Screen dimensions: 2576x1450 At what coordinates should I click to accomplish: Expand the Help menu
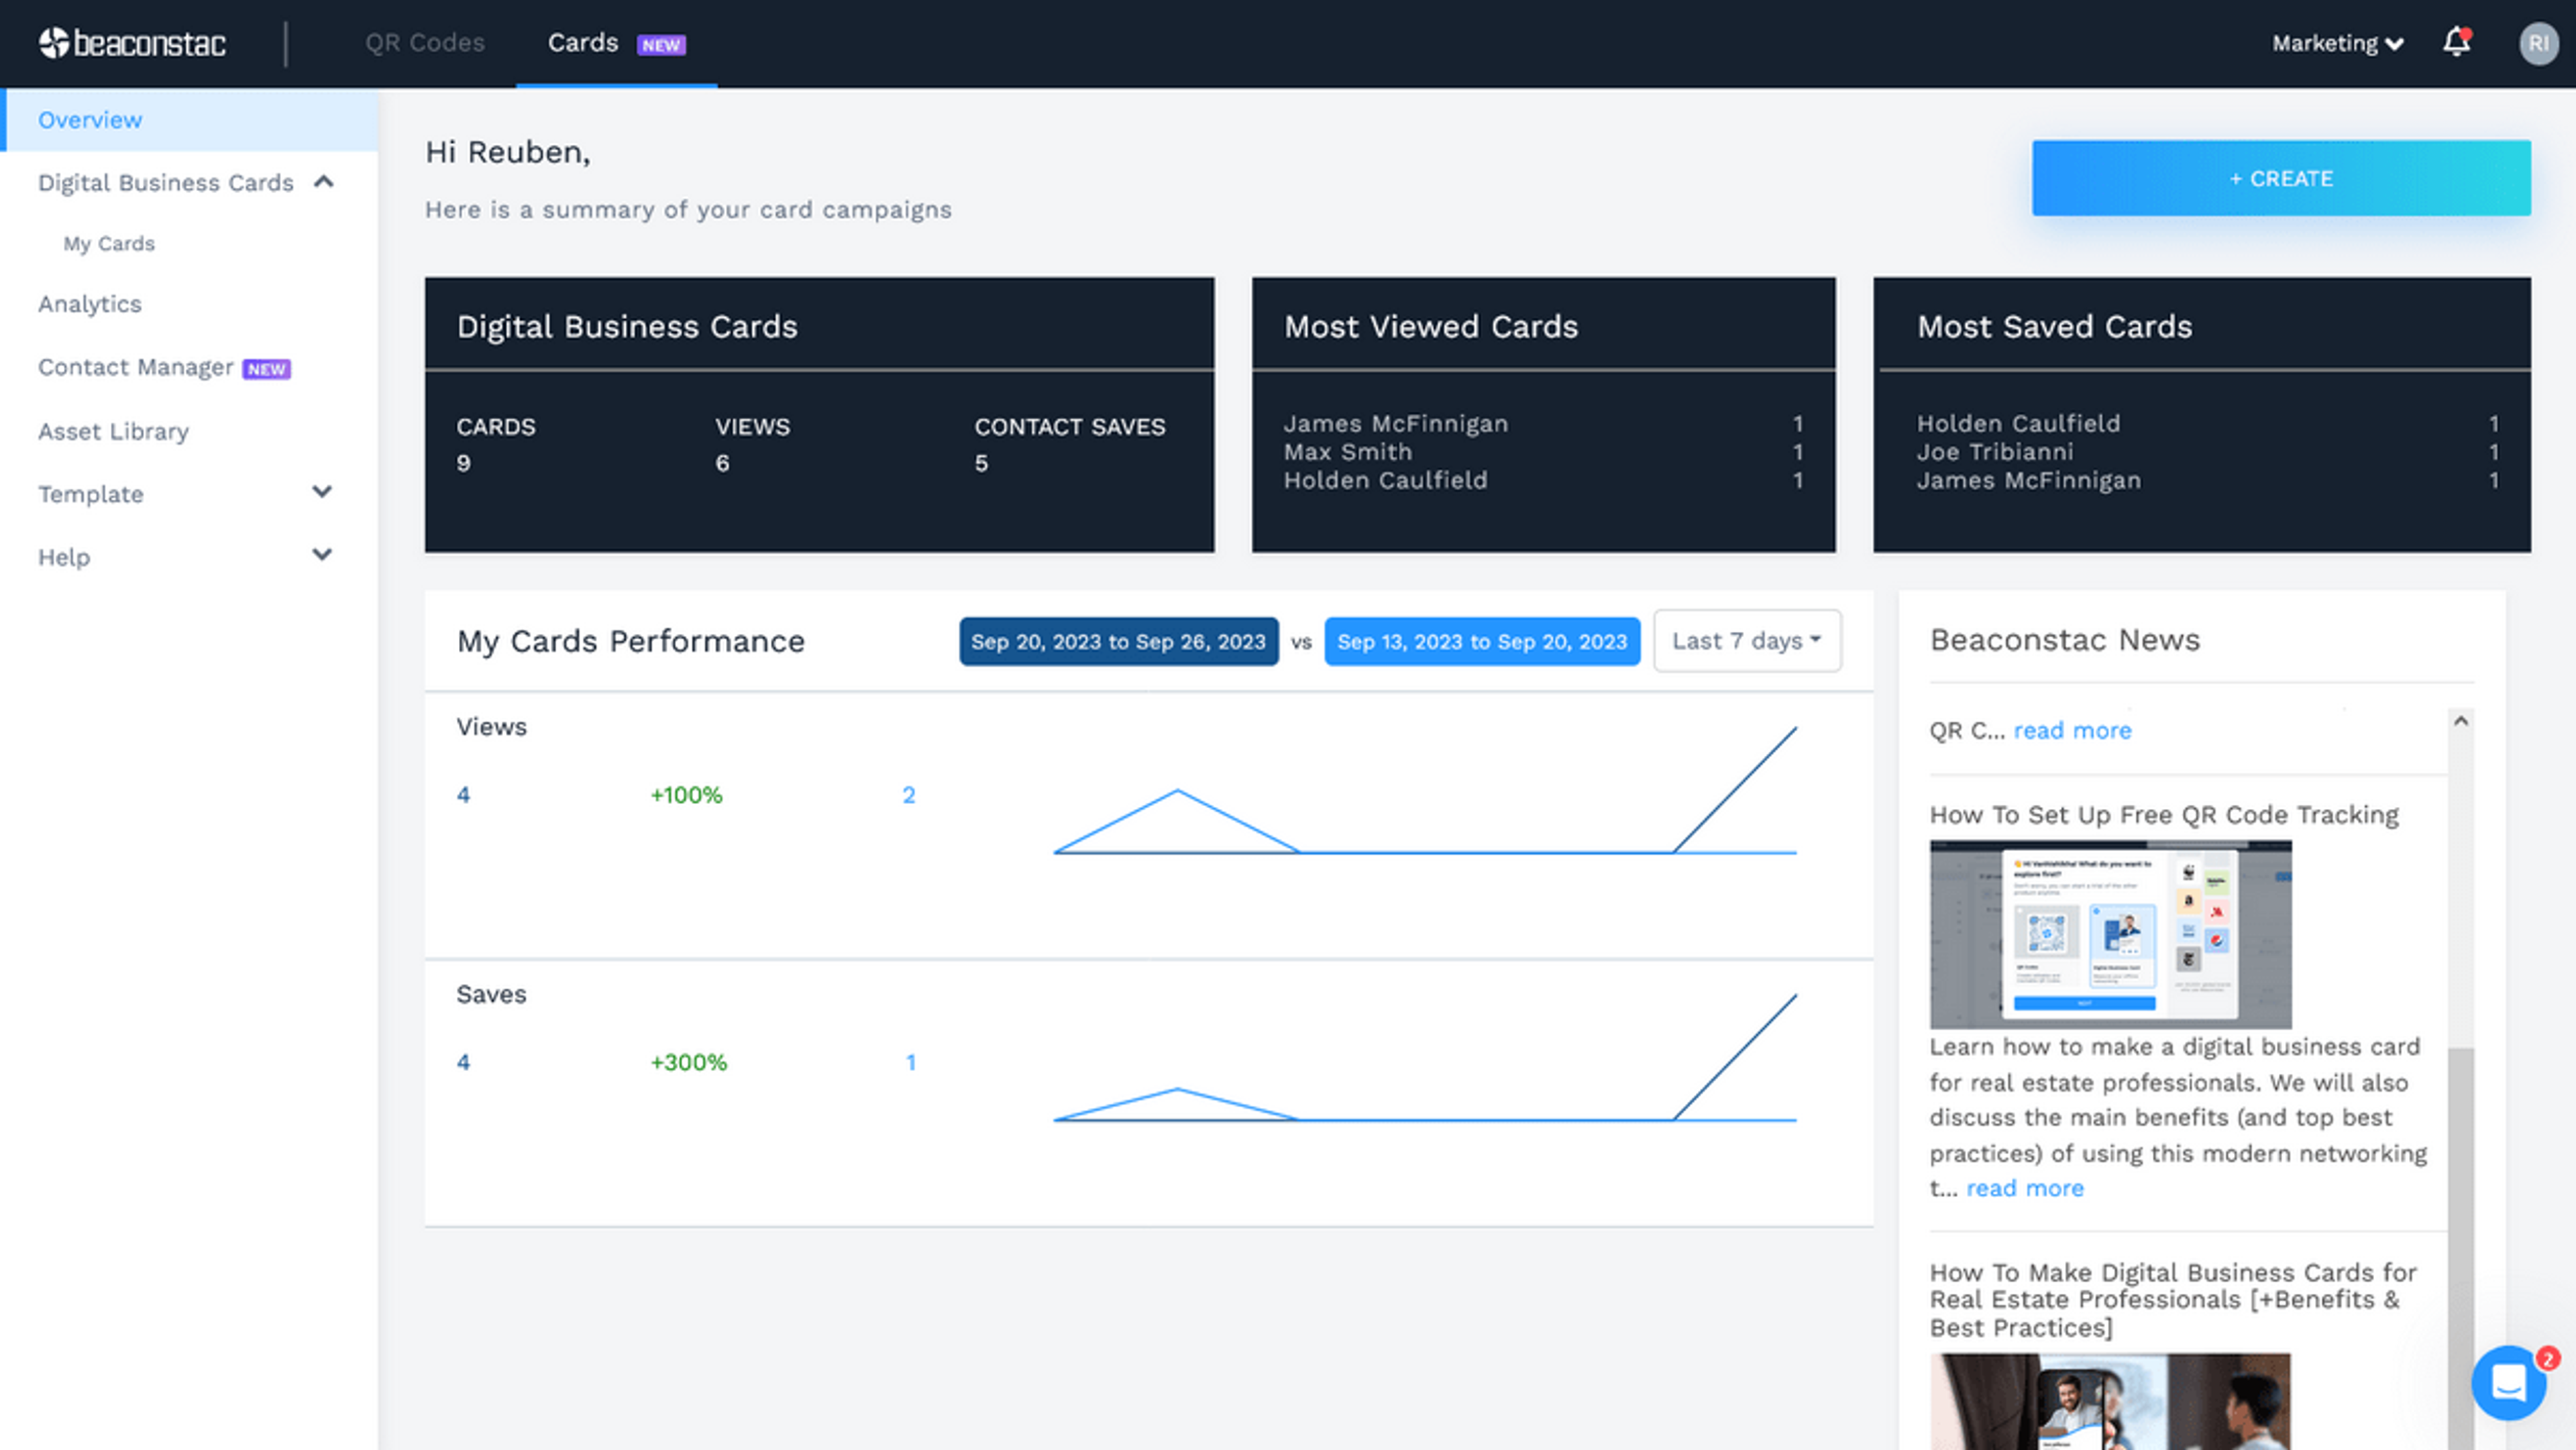pos(321,555)
